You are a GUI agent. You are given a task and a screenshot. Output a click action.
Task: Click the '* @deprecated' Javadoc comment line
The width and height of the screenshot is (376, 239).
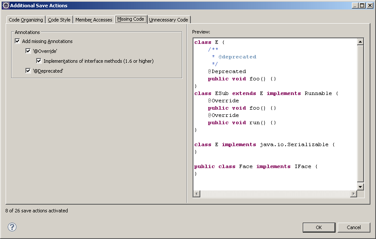[234, 57]
